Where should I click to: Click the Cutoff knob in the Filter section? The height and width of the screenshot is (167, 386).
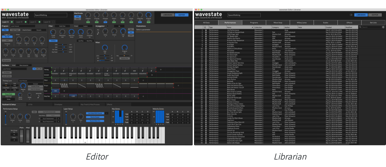[x=53, y=32]
